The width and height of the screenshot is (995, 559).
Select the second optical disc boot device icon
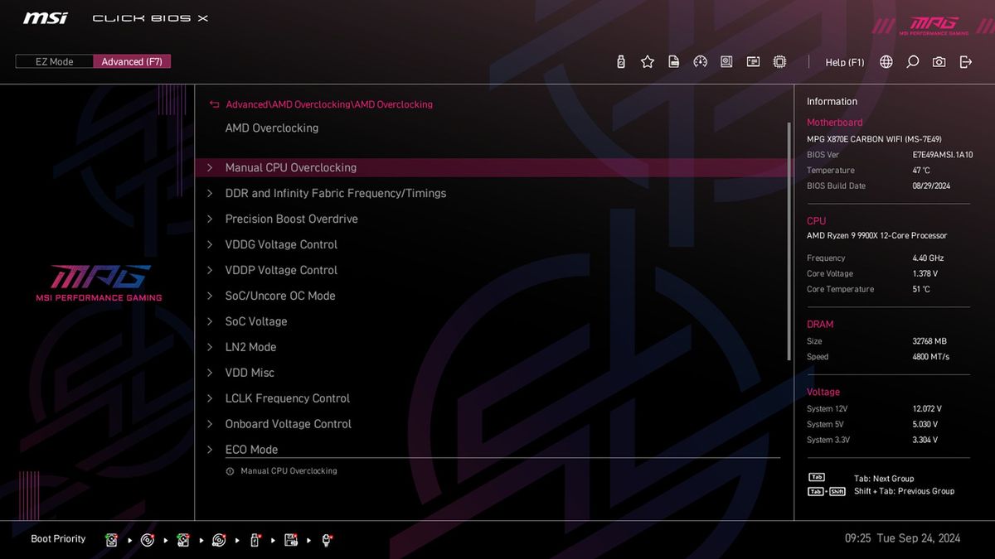click(x=219, y=540)
